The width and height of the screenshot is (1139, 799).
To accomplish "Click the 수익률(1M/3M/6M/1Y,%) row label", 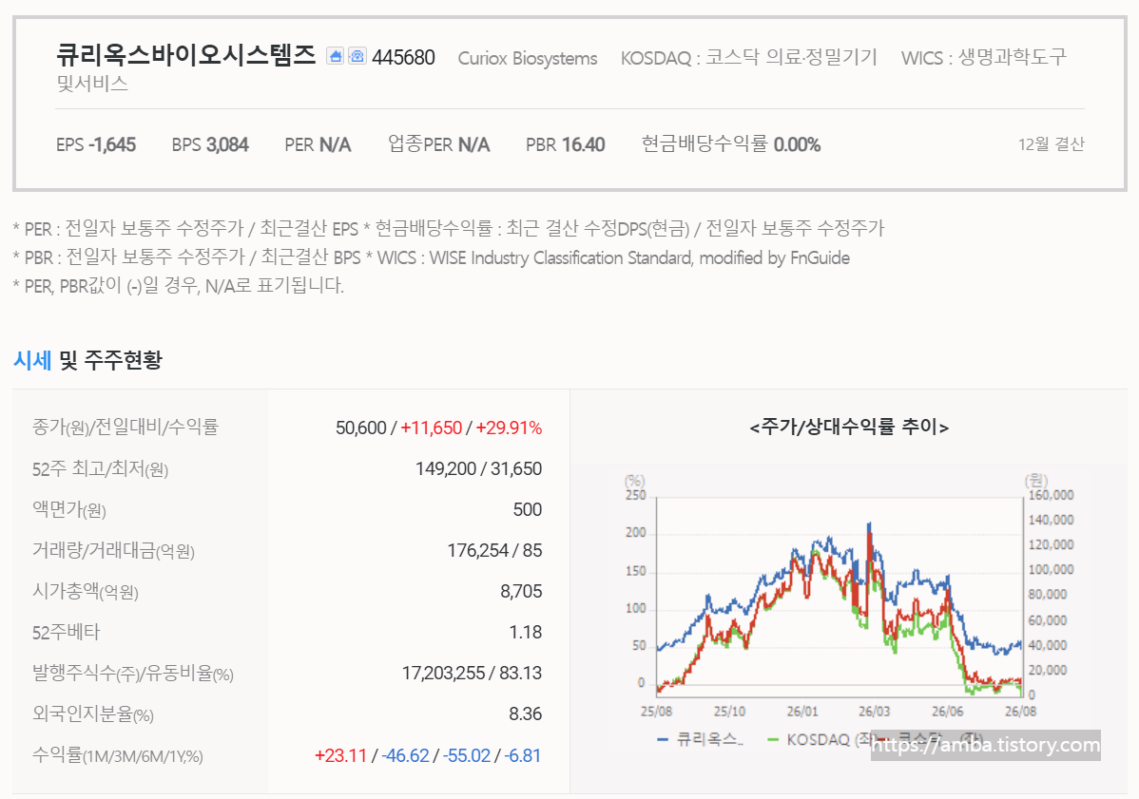I will (118, 756).
